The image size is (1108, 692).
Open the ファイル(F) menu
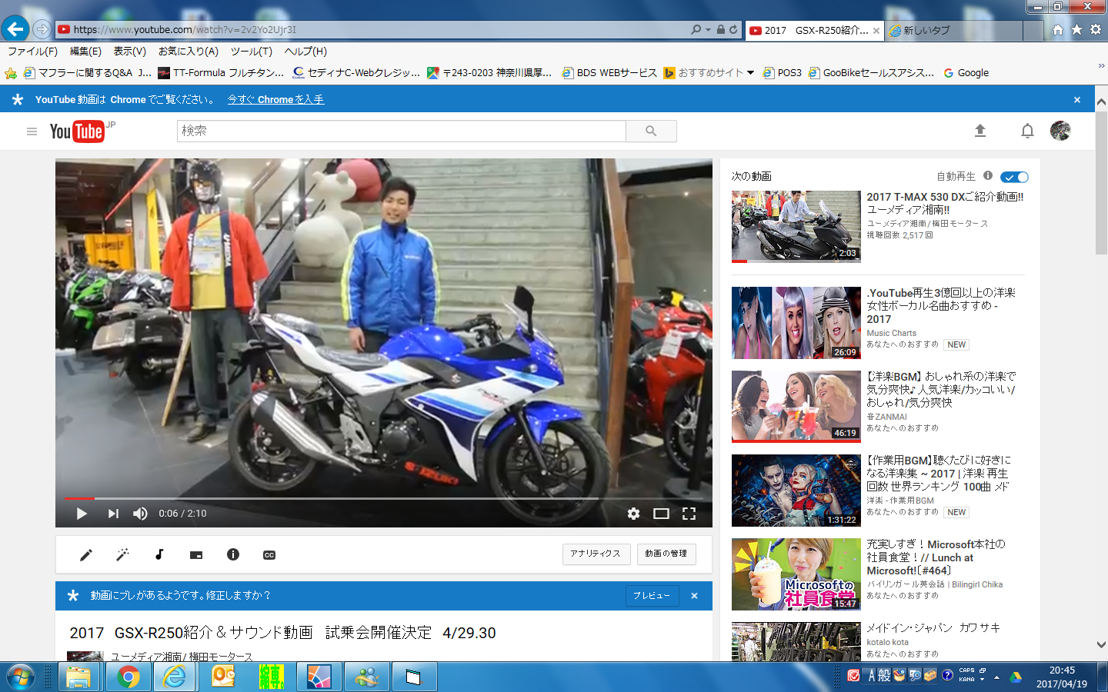(32, 52)
